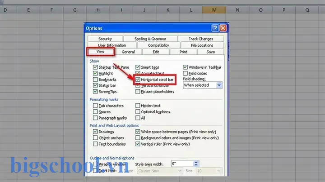
Task: Toggle the Smart tags checkbox
Action: click(138, 67)
